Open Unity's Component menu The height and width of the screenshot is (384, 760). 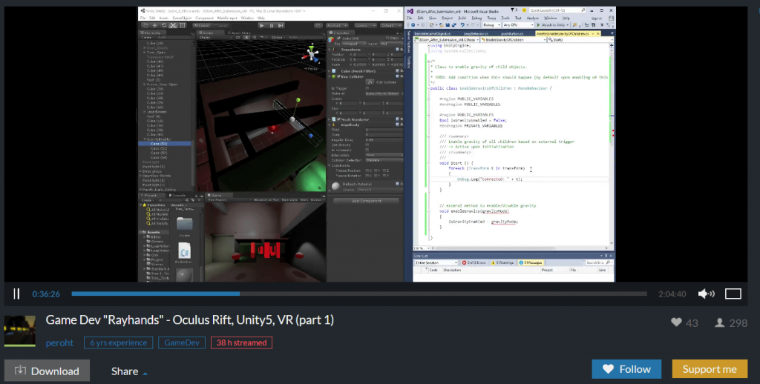point(205,18)
